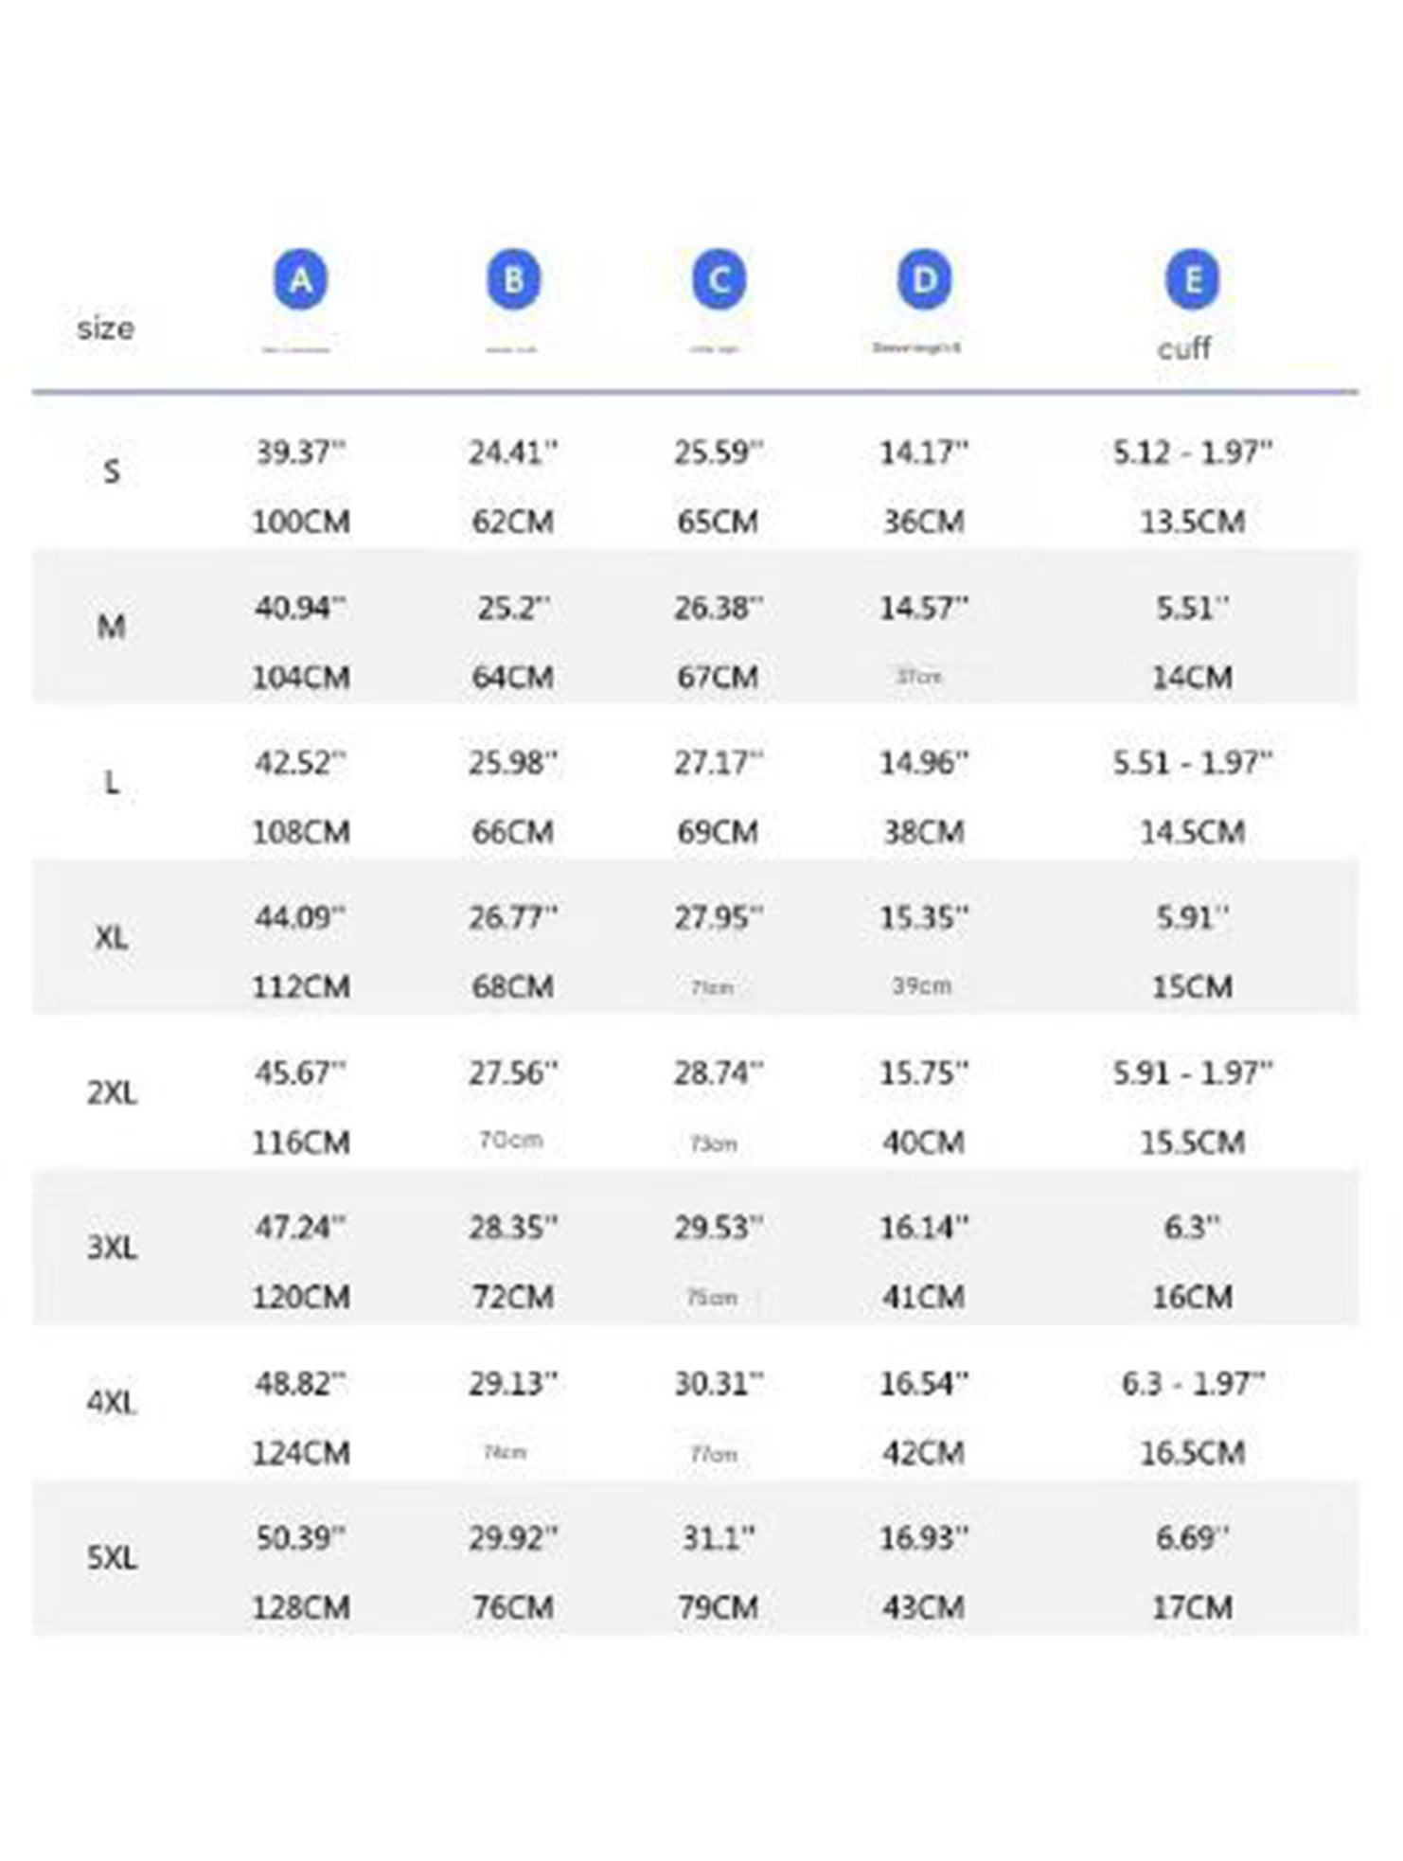Click the blue circle A icon

[300, 280]
